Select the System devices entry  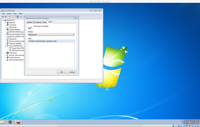click(14, 57)
